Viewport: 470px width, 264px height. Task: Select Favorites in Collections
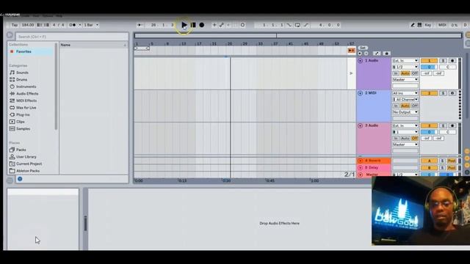pos(23,51)
